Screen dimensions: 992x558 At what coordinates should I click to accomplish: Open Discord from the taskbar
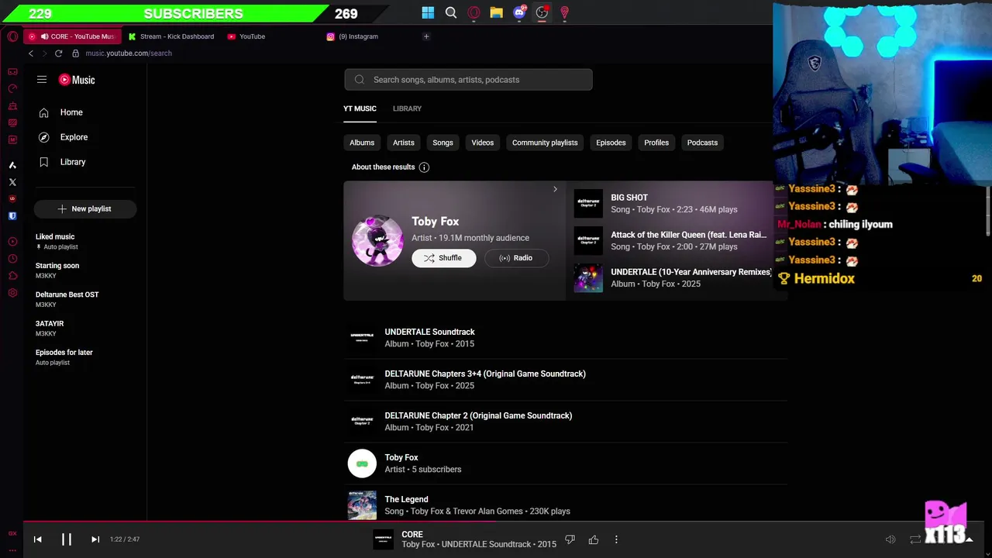pos(519,12)
